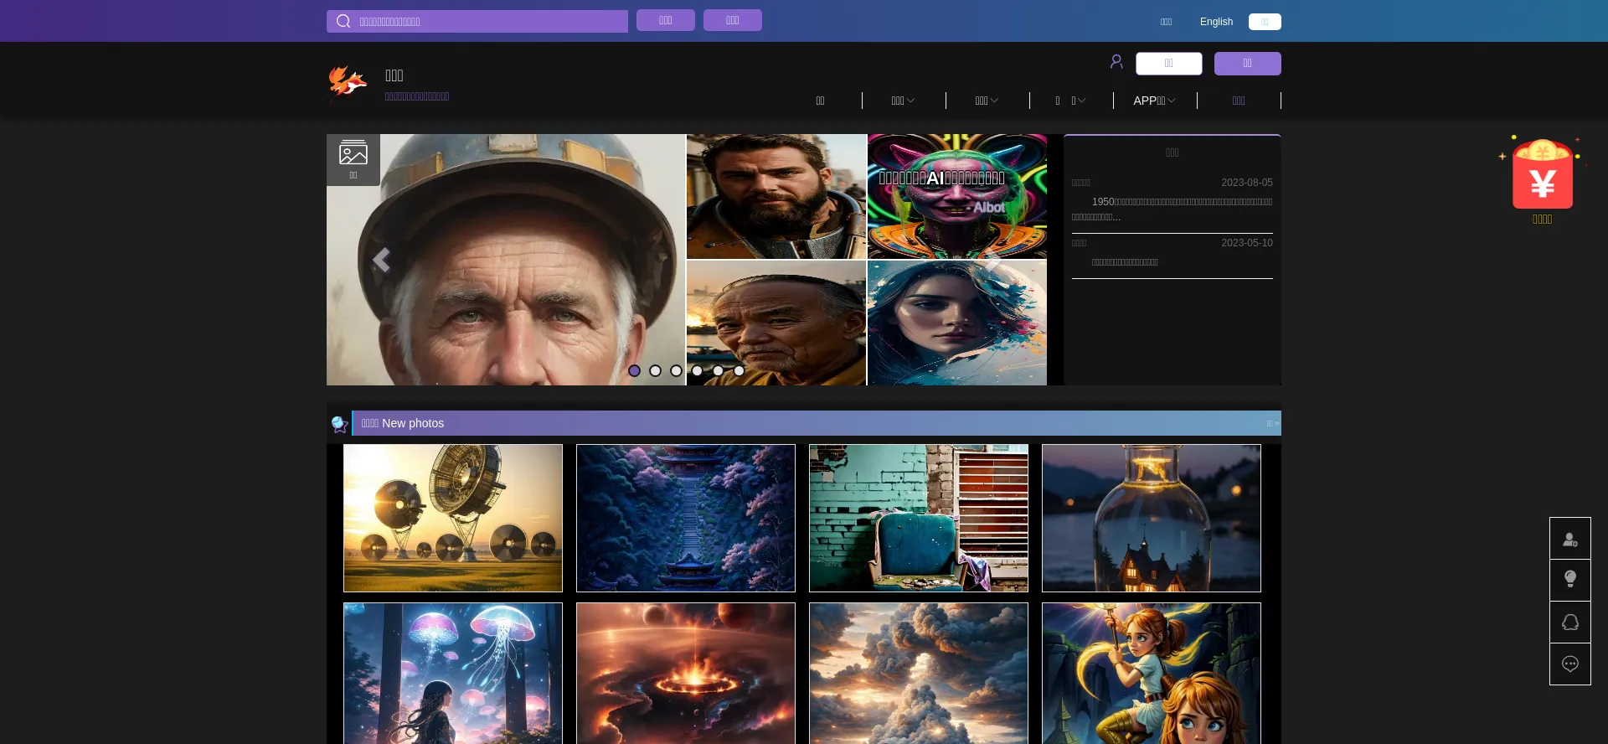Screen dimensions: 1608x744
Task: Select the third carousel indicator dot
Action: [676, 370]
